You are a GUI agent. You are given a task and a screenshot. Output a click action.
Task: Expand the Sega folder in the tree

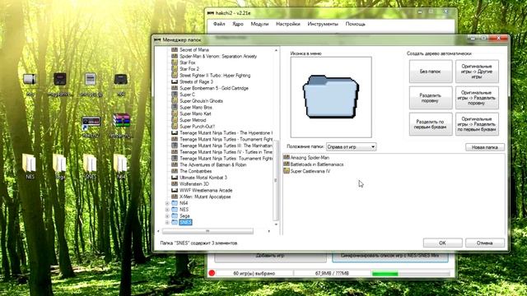(167, 215)
